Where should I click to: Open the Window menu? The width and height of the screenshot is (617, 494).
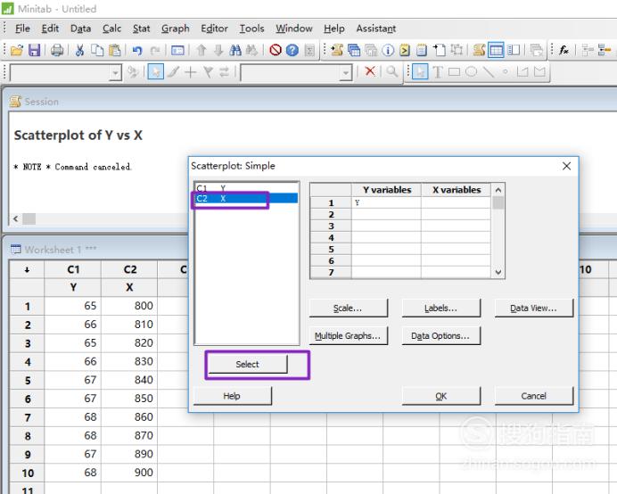pyautogui.click(x=294, y=29)
